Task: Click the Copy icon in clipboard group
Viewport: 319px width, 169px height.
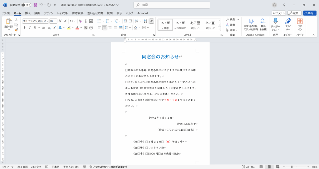Action: [16, 25]
